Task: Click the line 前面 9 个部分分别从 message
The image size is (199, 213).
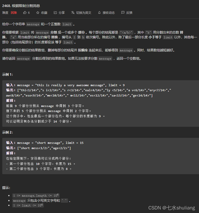Action: pyautogui.click(x=45, y=106)
